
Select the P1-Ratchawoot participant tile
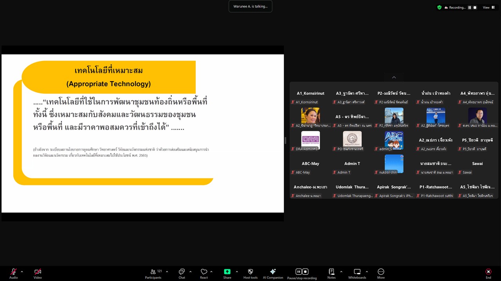[436, 187]
